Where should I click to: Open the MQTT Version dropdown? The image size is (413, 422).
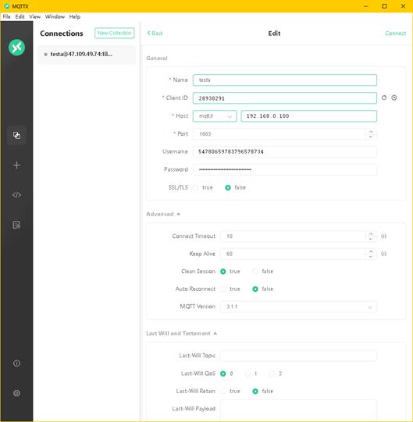coord(298,307)
